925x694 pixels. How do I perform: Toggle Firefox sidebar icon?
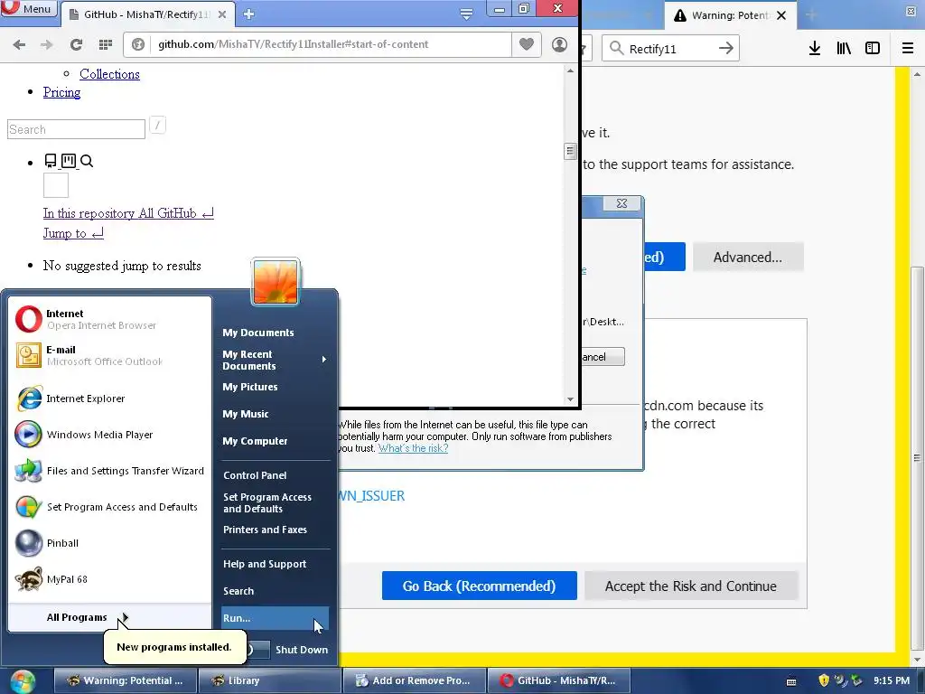[x=873, y=49]
